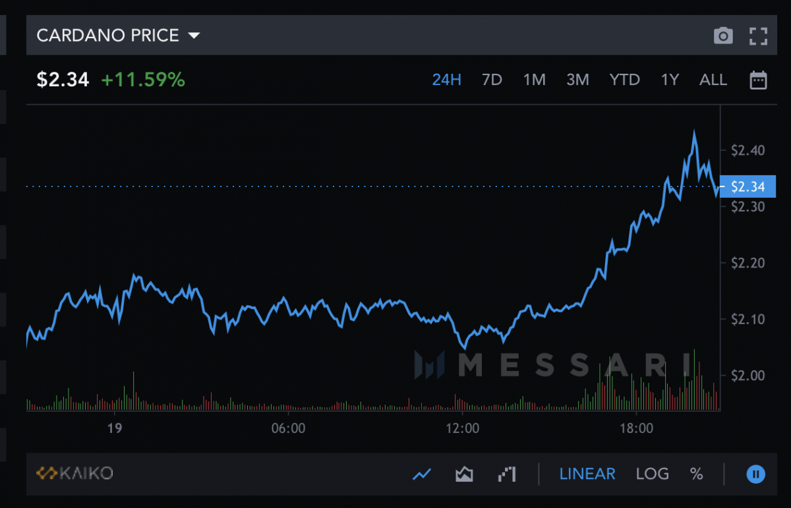Switch to candlestick chart type

pos(506,474)
